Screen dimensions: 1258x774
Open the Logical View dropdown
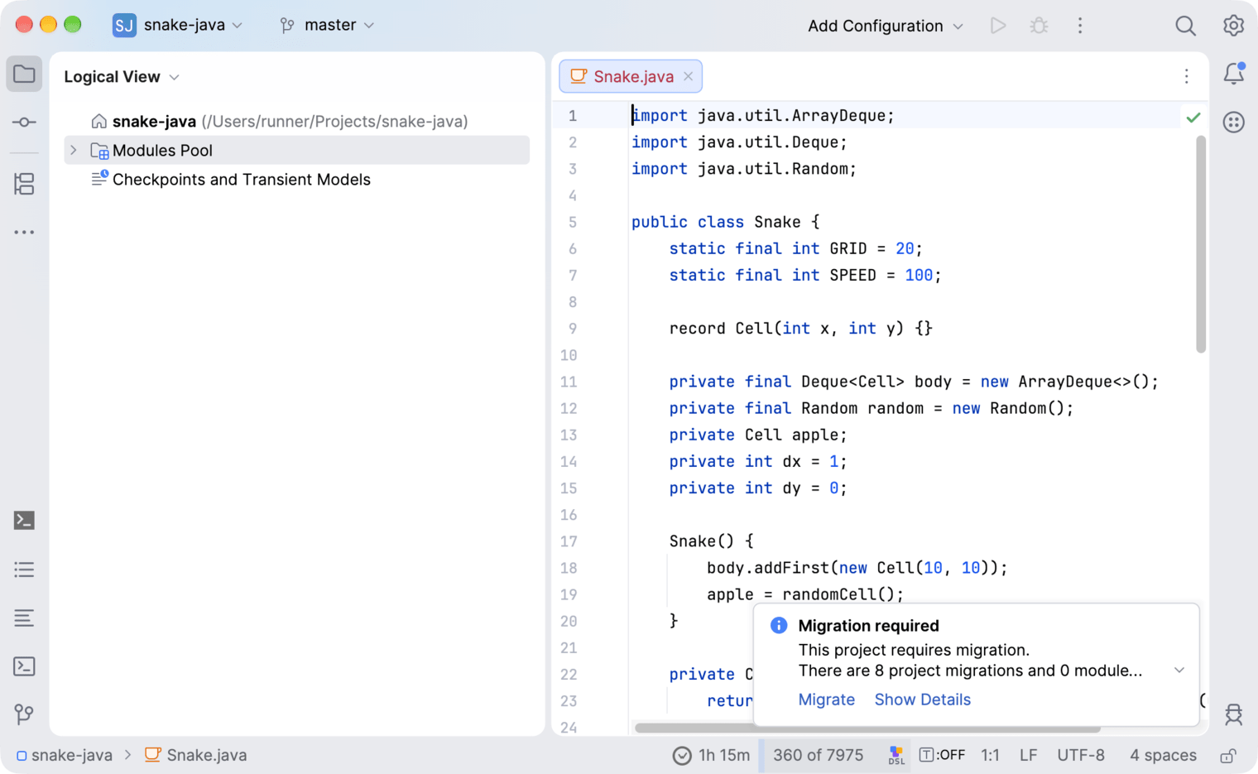click(122, 77)
